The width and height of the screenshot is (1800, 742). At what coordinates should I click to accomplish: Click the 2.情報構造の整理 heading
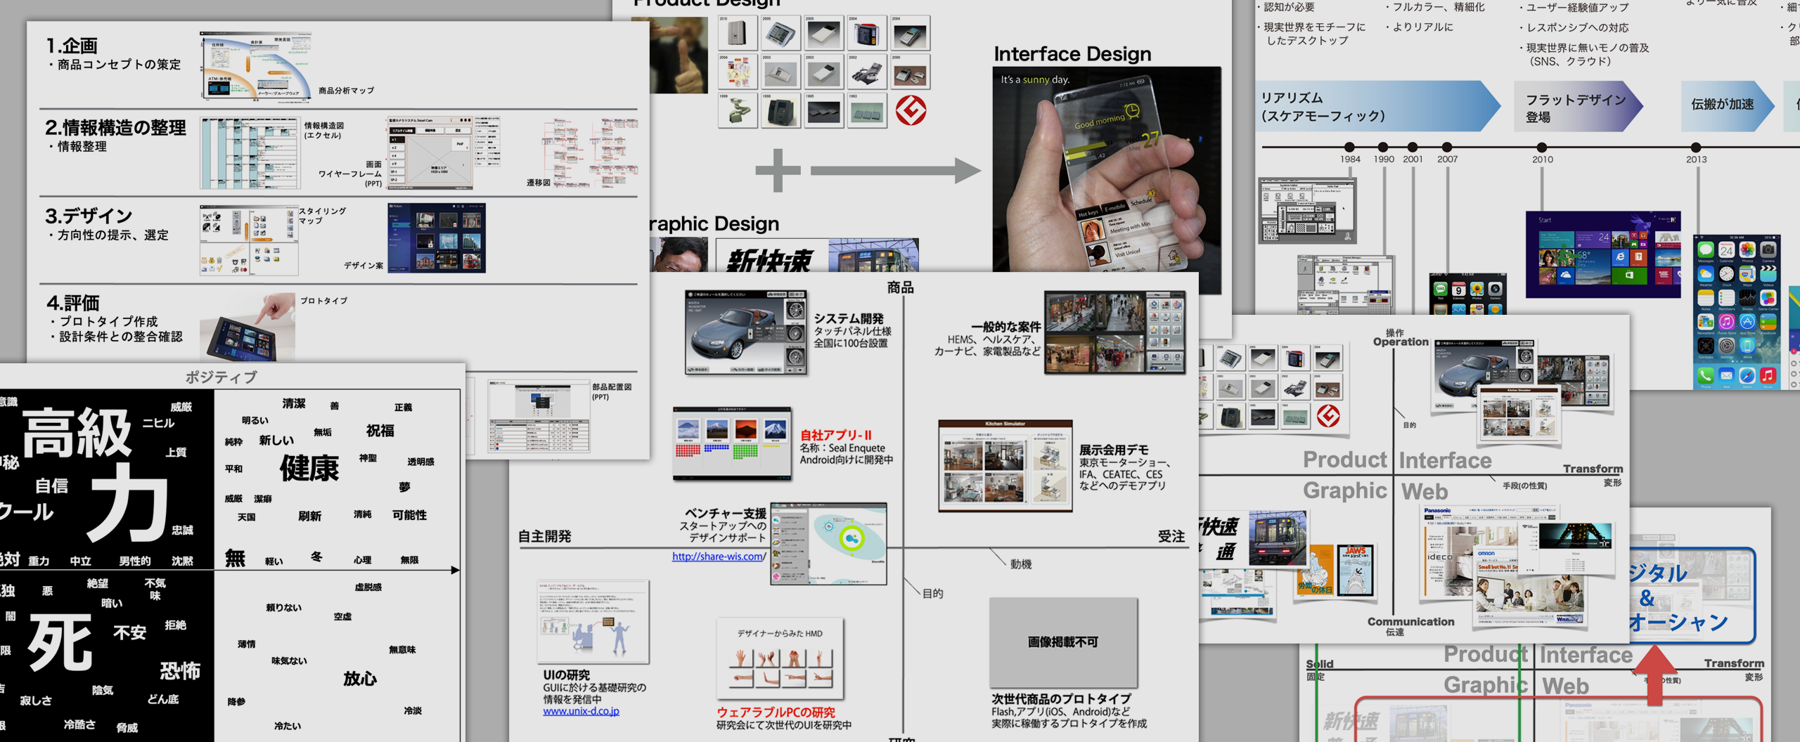point(115,128)
